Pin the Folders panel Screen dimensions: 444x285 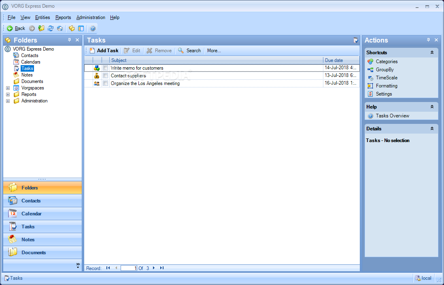coord(69,40)
